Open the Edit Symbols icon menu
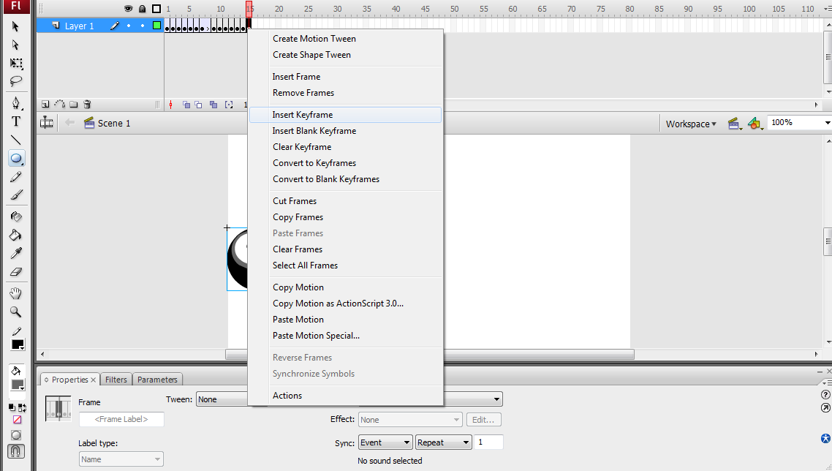Screen dimensions: 832x471 pyautogui.click(x=755, y=124)
